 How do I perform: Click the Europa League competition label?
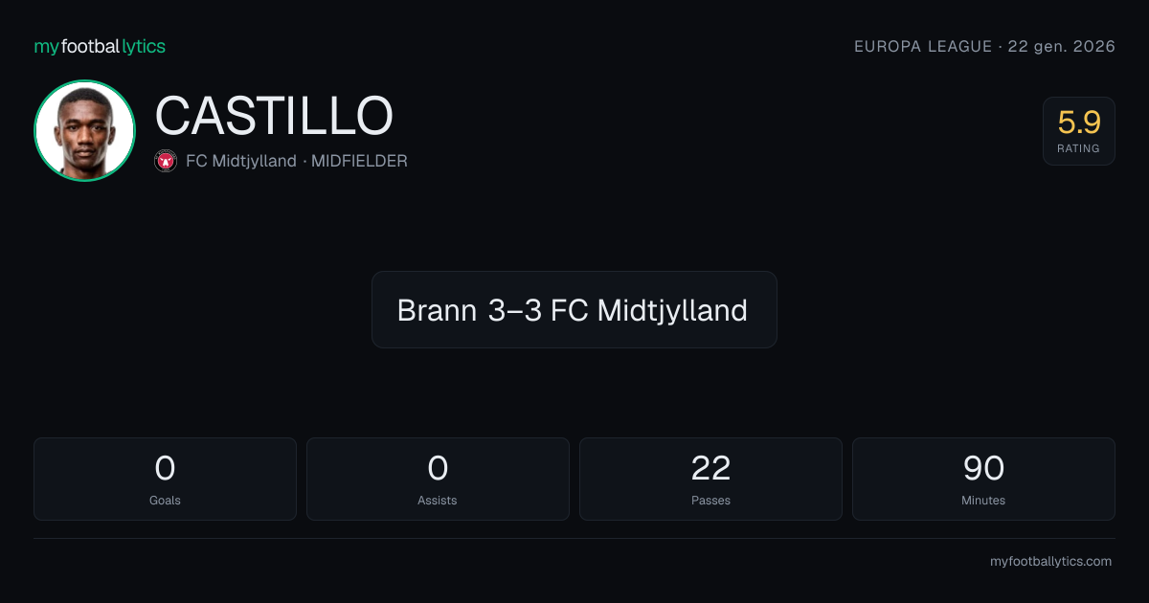pyautogui.click(x=923, y=46)
